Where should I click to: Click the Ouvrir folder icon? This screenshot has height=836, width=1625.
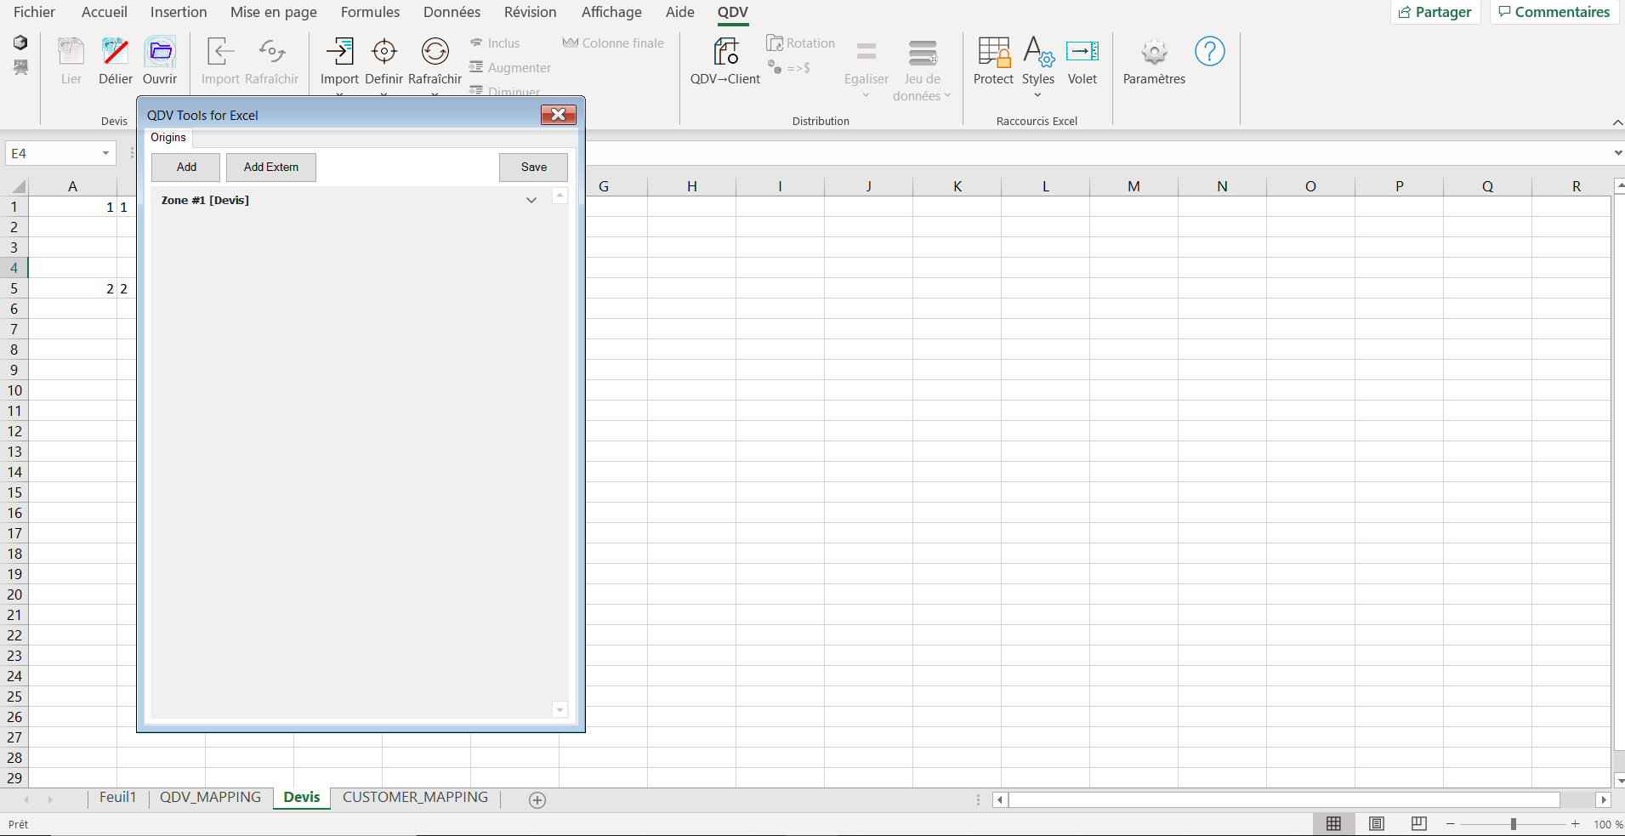coord(160,52)
